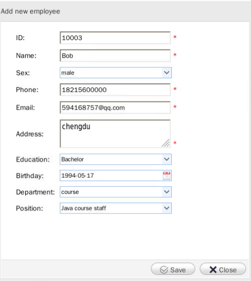Screen dimensions: 251x281
Task: Click the checkmark icon on Save
Action: pos(164,270)
